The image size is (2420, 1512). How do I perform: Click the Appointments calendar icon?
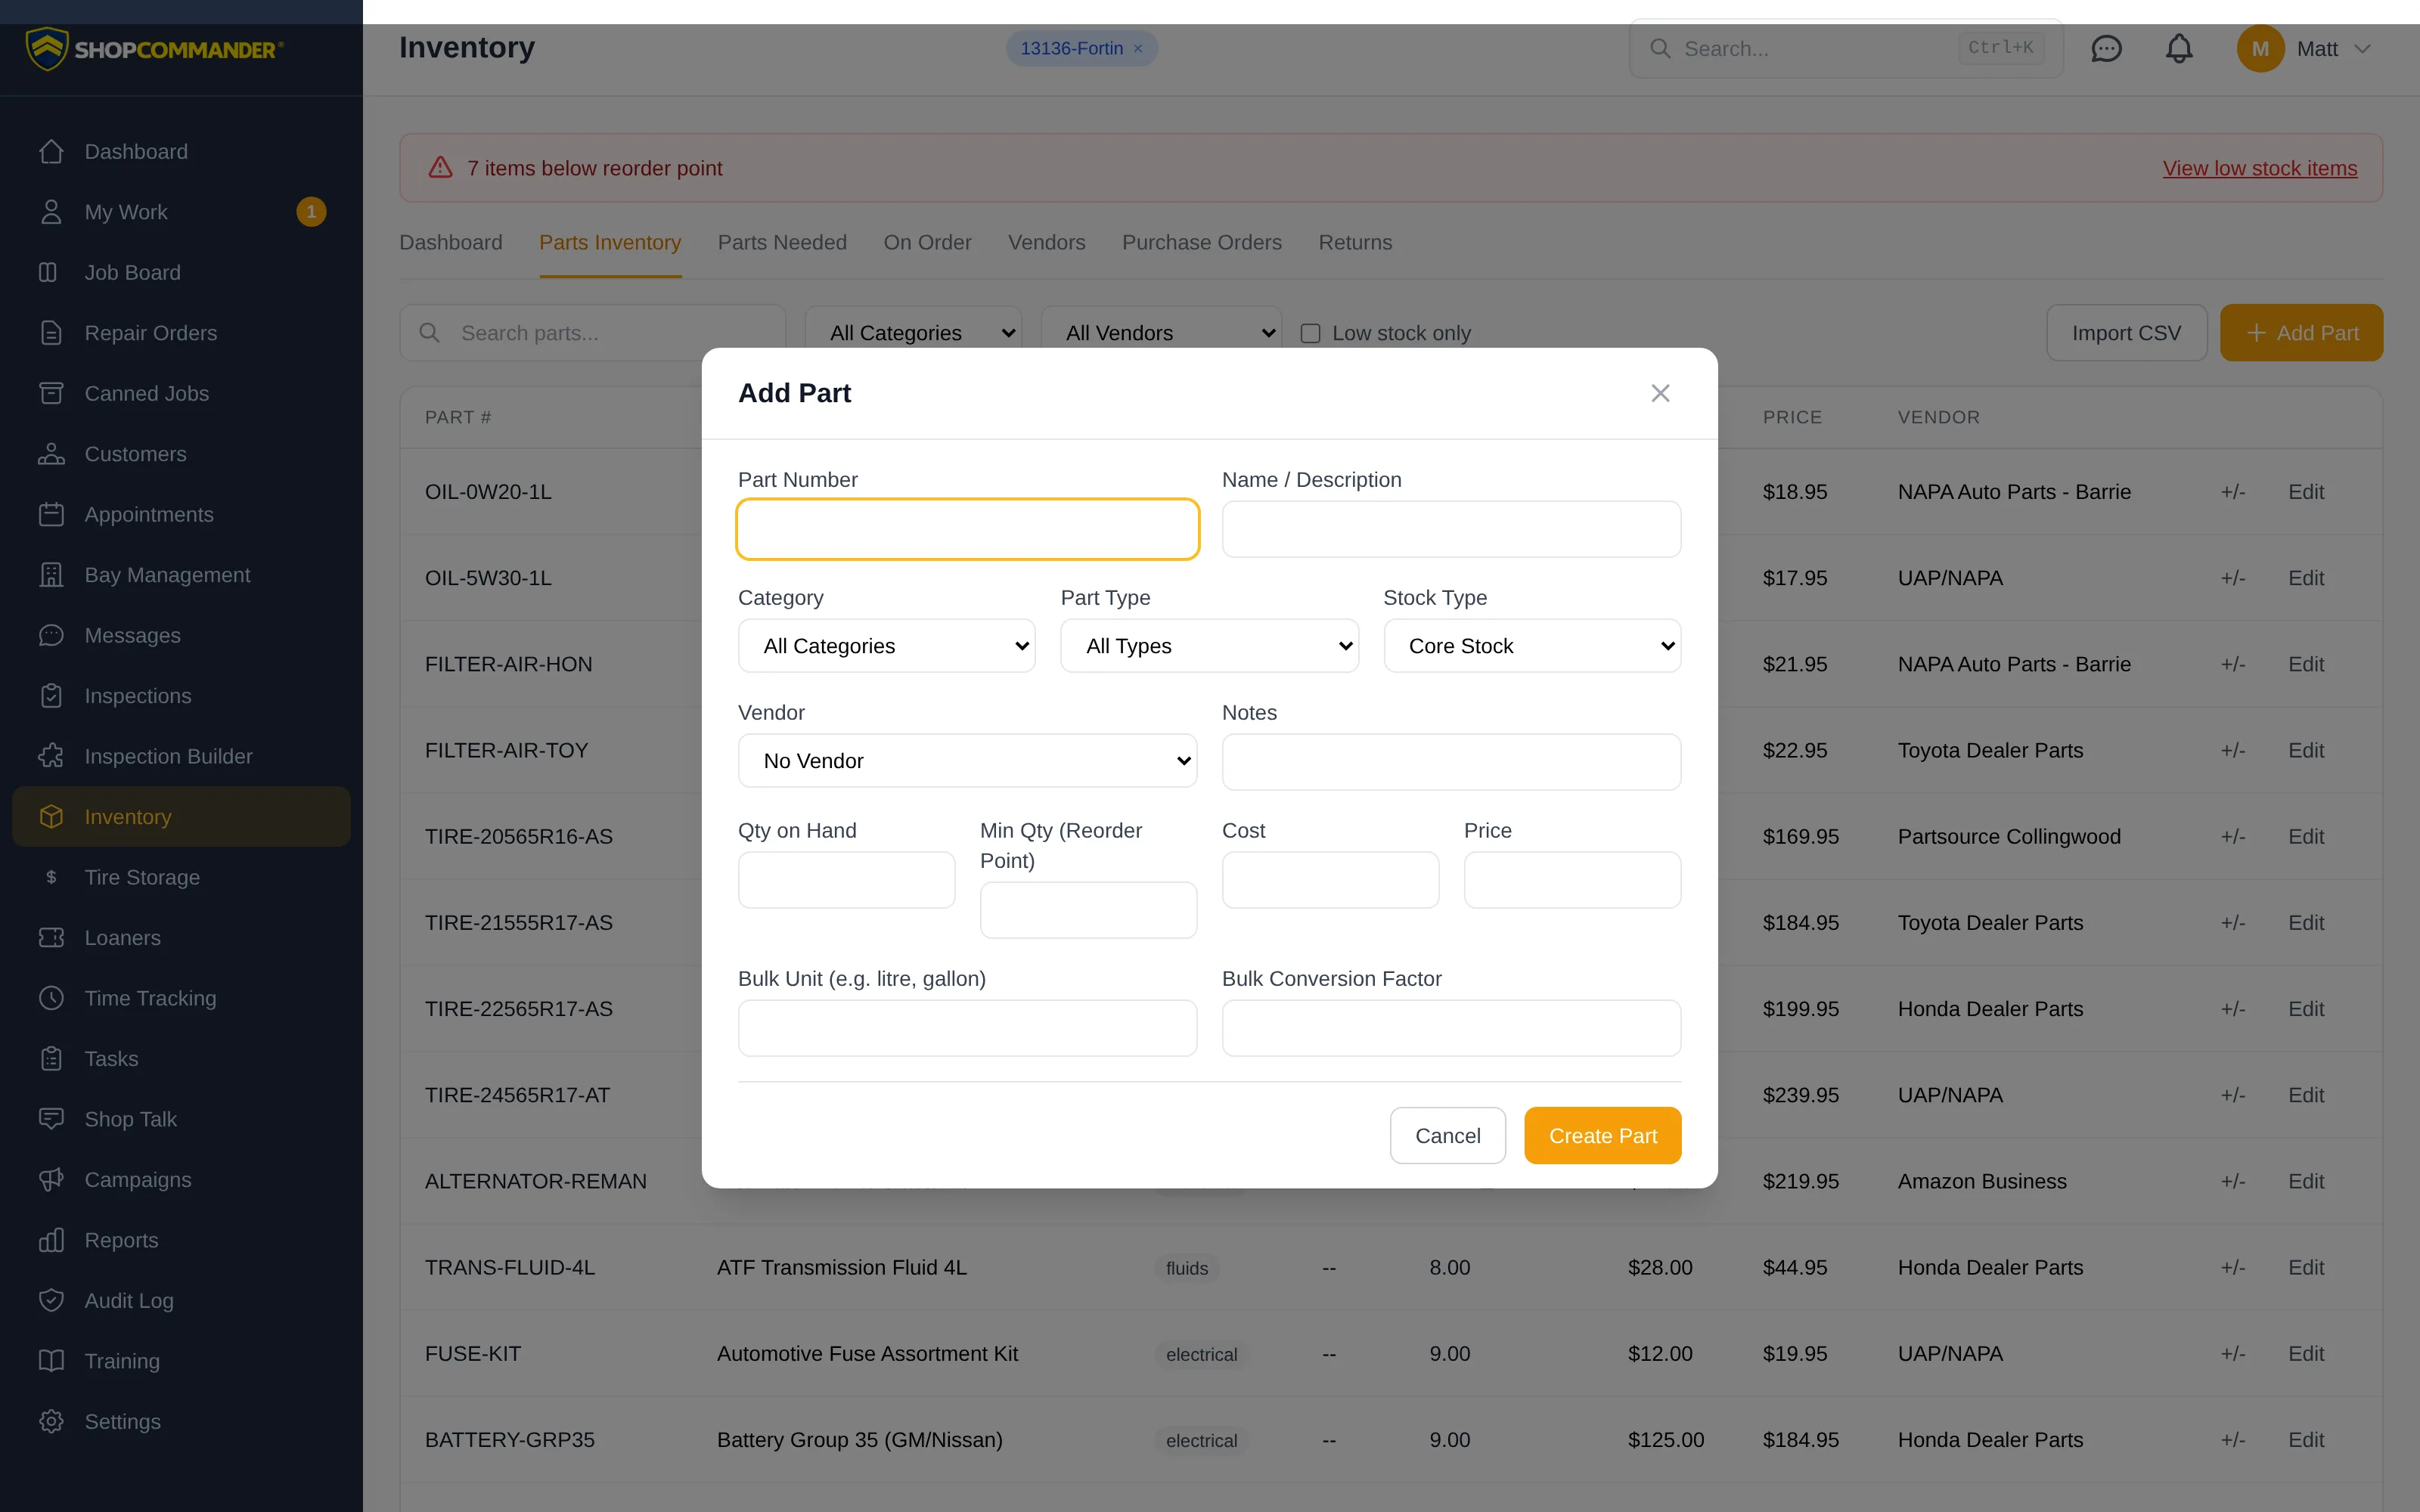[51, 514]
